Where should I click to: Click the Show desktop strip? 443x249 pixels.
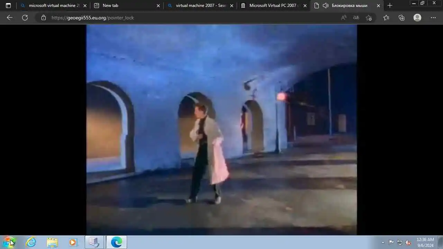tap(440, 242)
